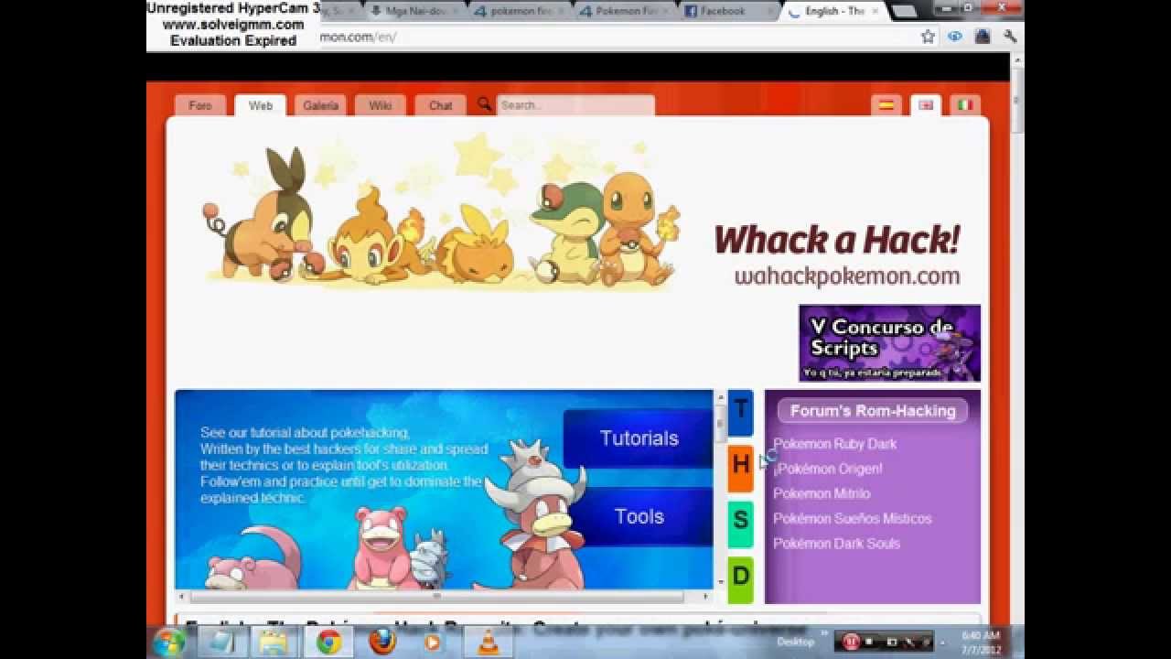
Task: Open Pokemon Mitrilo forum link
Action: pos(822,493)
